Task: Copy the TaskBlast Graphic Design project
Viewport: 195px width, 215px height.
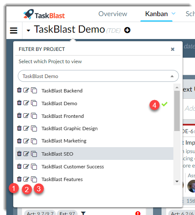Action: 34,128
